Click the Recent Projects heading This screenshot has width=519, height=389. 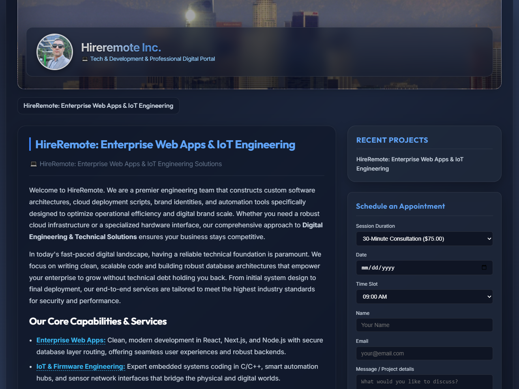pos(392,140)
